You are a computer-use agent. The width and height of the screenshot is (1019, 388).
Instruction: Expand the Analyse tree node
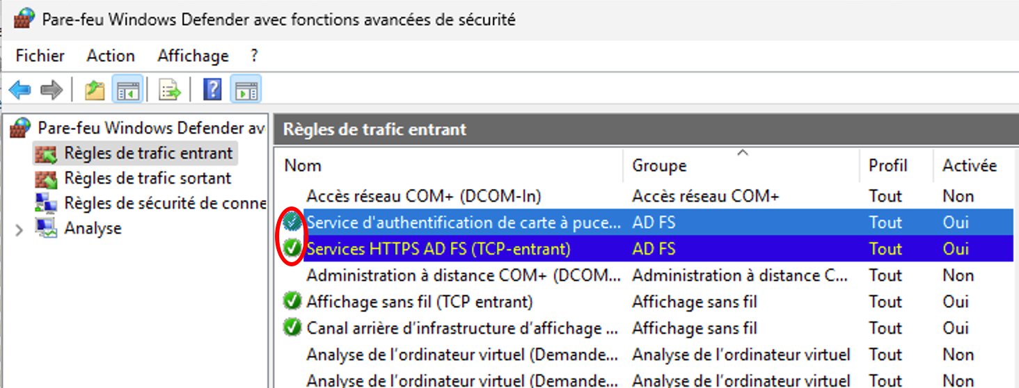pos(19,229)
